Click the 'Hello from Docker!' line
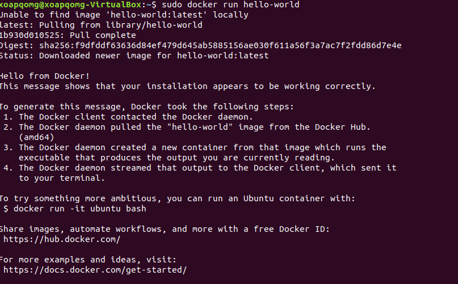 point(44,76)
